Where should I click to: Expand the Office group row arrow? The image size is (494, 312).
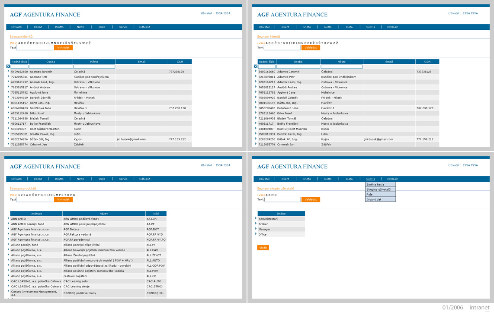pos(256,234)
